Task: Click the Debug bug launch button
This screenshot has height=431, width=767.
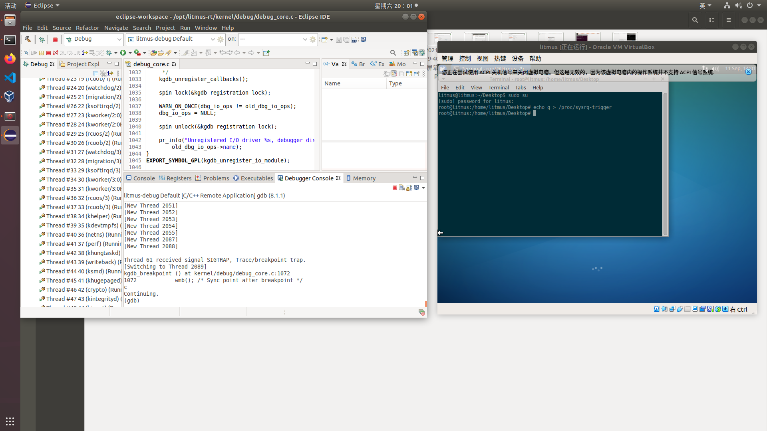Action: pos(42,39)
